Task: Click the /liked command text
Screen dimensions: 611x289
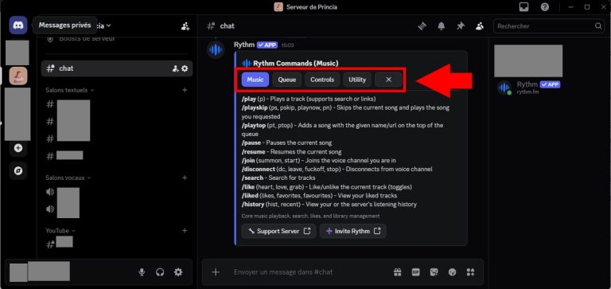Action: point(249,195)
